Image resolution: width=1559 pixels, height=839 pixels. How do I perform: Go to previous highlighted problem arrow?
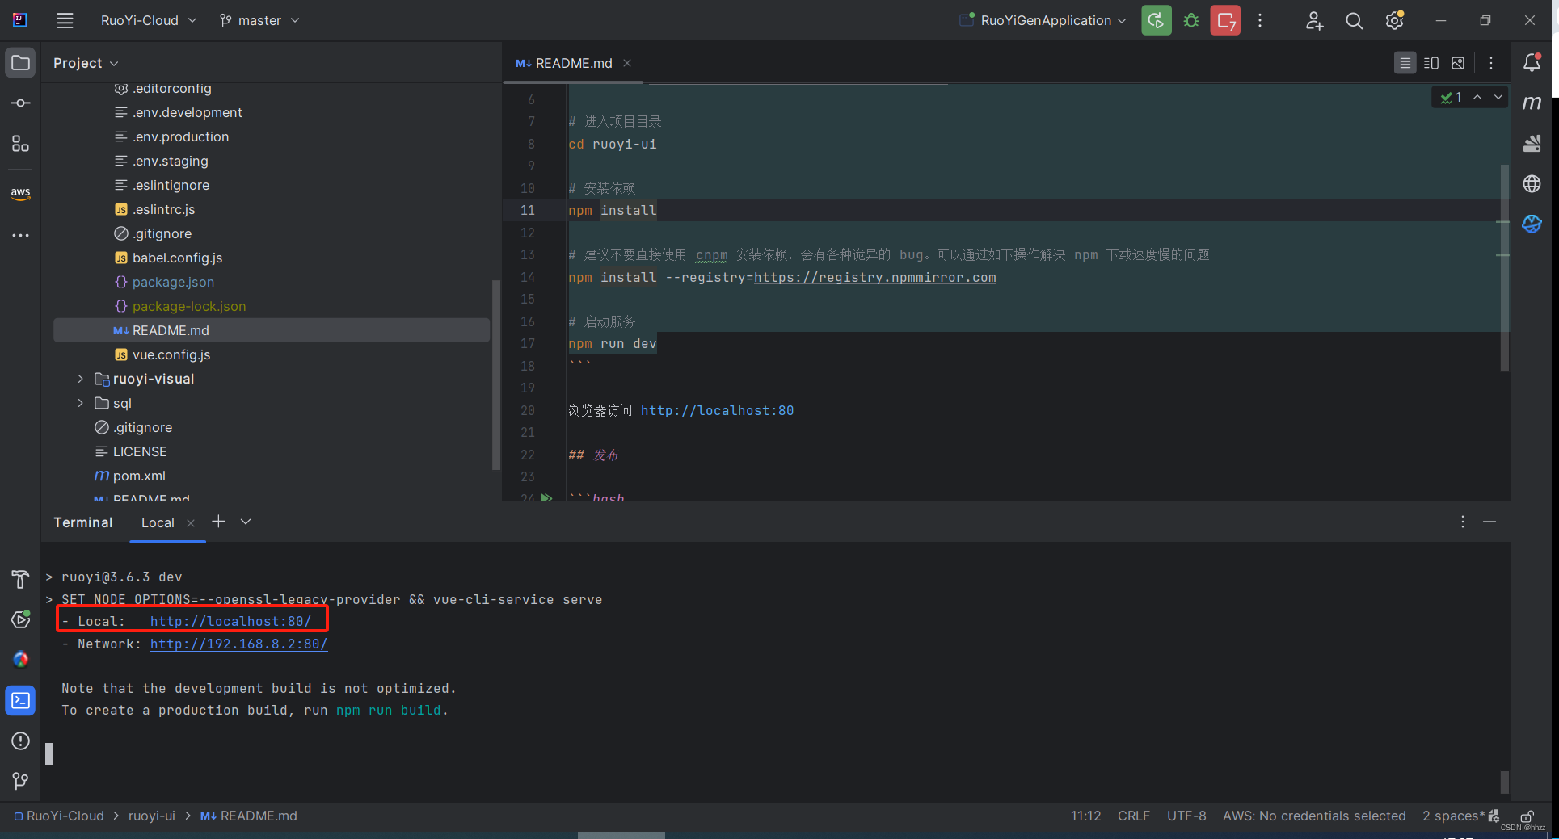coord(1477,97)
